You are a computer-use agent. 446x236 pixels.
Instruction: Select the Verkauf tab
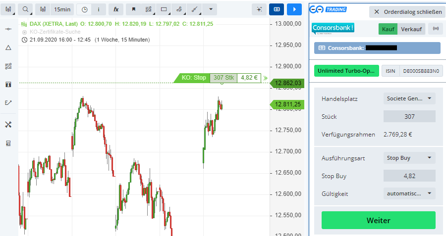tap(411, 29)
